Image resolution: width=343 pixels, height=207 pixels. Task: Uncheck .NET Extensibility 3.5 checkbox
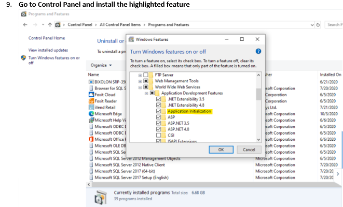(158, 99)
